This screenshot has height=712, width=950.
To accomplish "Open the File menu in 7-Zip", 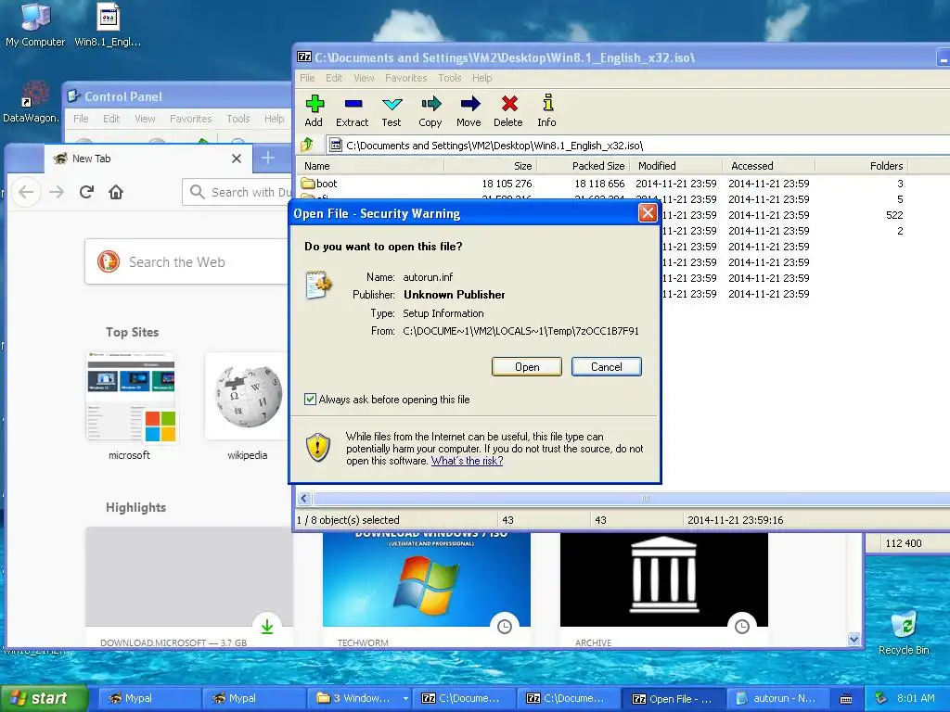I will [307, 78].
